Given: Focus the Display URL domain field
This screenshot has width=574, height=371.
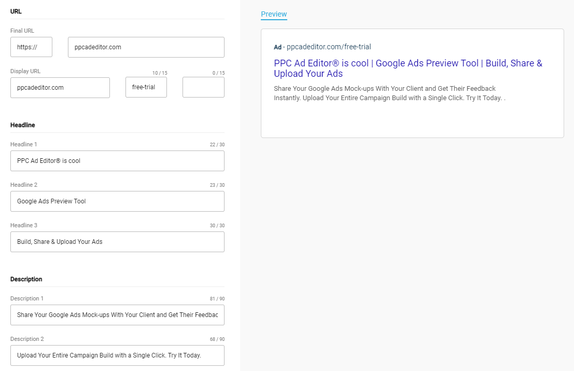Looking at the screenshot, I should click(x=60, y=88).
